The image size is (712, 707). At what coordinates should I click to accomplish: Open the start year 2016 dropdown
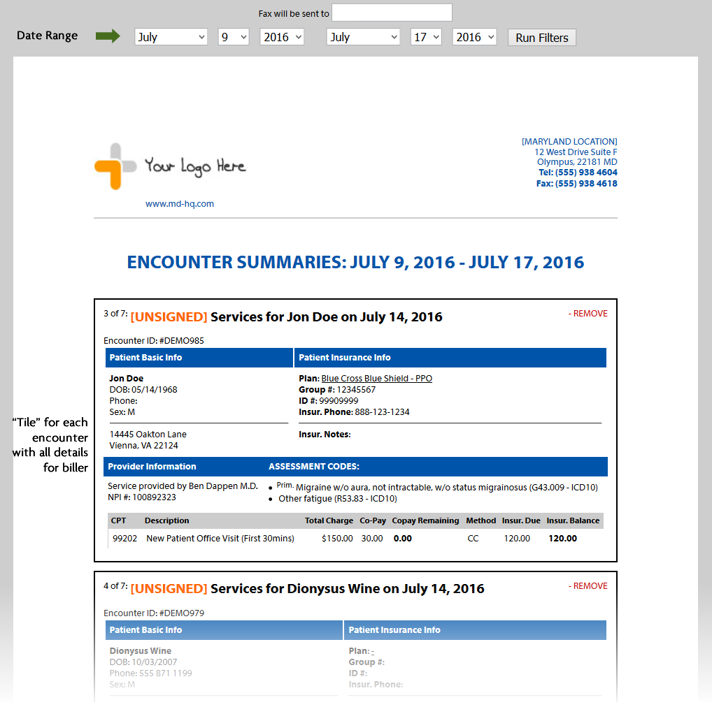click(x=282, y=37)
